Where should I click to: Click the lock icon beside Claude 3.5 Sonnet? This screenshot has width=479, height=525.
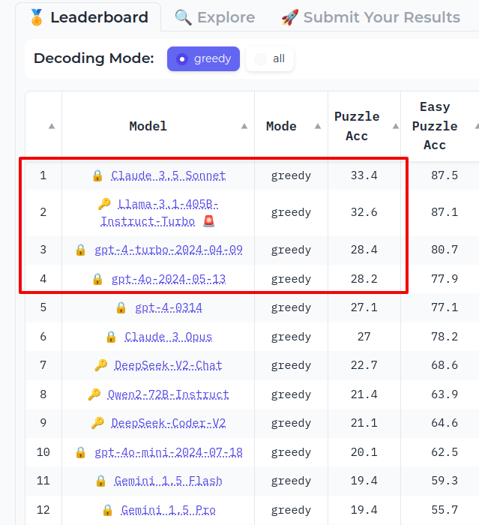pyautogui.click(x=97, y=175)
